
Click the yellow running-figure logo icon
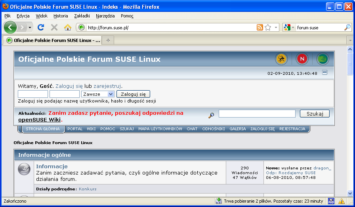281,59
